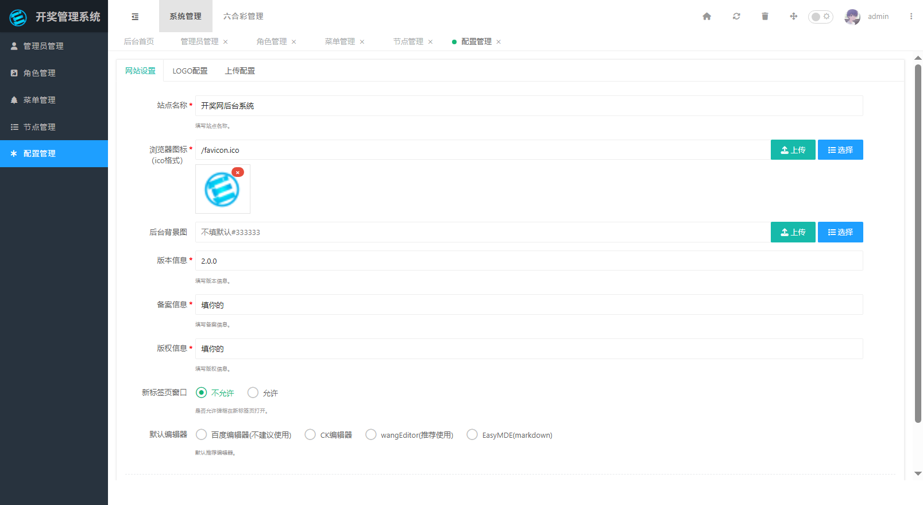Click the admin username text

pos(878,17)
